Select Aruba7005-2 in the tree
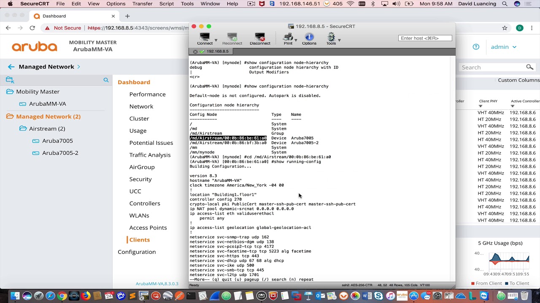 [60, 153]
